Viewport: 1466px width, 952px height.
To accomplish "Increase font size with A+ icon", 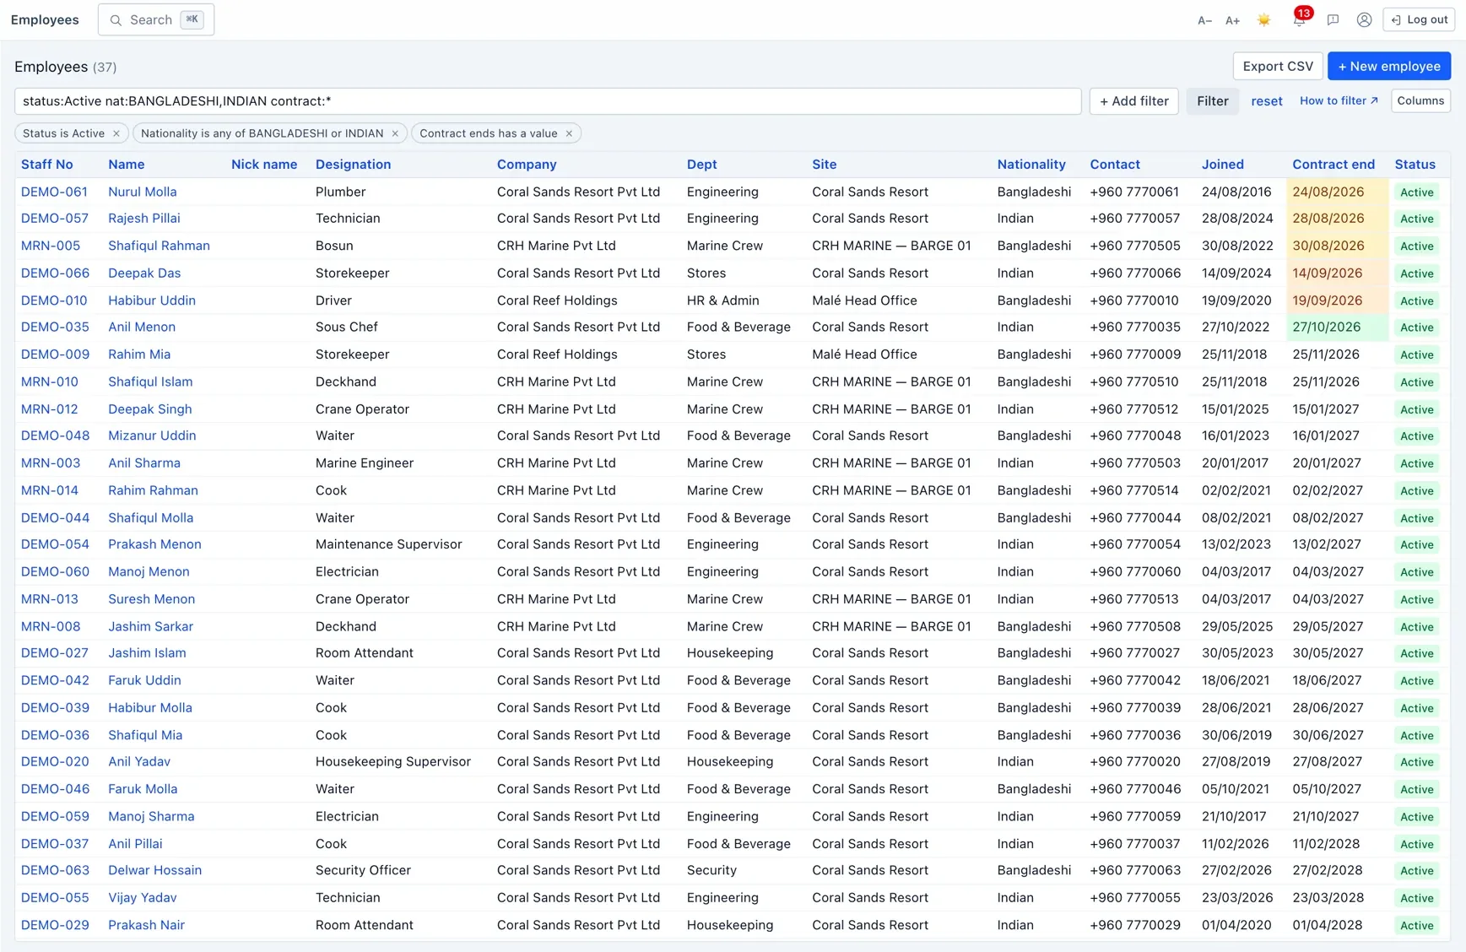I will (1232, 20).
